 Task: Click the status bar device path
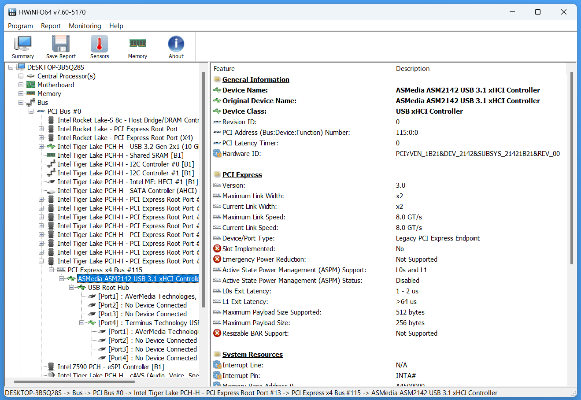tap(251, 393)
